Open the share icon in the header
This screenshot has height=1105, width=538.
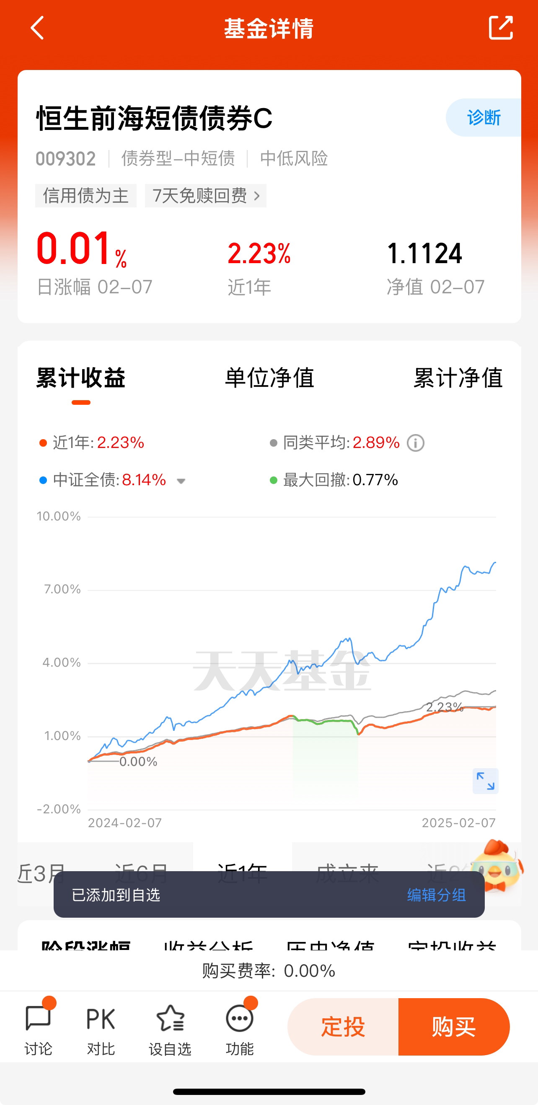click(501, 28)
